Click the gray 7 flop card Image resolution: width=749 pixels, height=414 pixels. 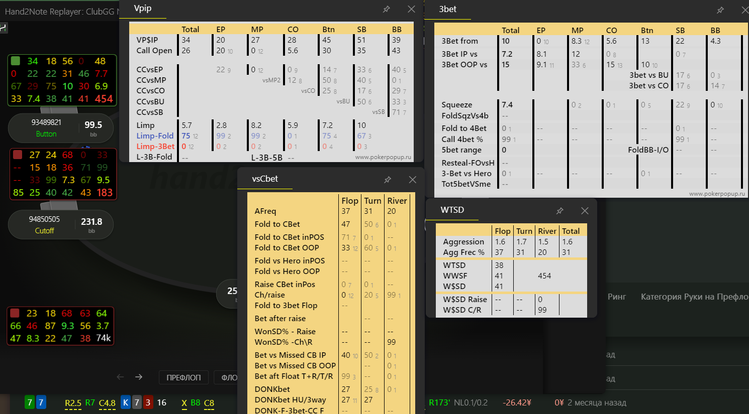click(137, 402)
